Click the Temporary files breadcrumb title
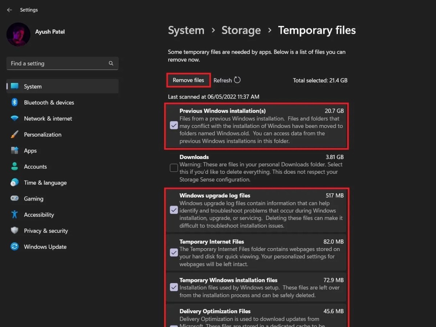Viewport: 436px width, 327px height. click(x=317, y=30)
